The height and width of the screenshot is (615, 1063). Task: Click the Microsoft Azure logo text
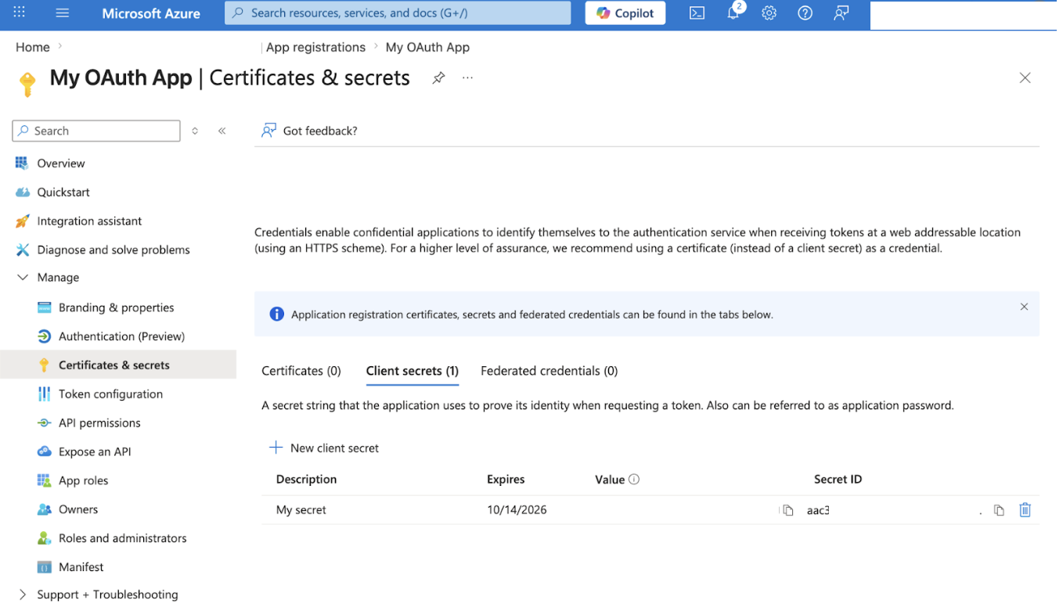point(151,13)
